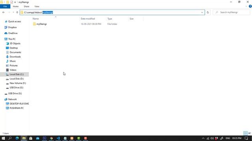Sort by the Name column header

(x=36, y=19)
